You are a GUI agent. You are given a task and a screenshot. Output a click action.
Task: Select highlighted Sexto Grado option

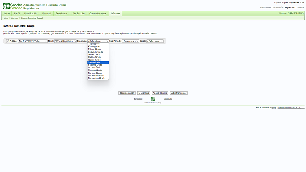[x=98, y=63]
